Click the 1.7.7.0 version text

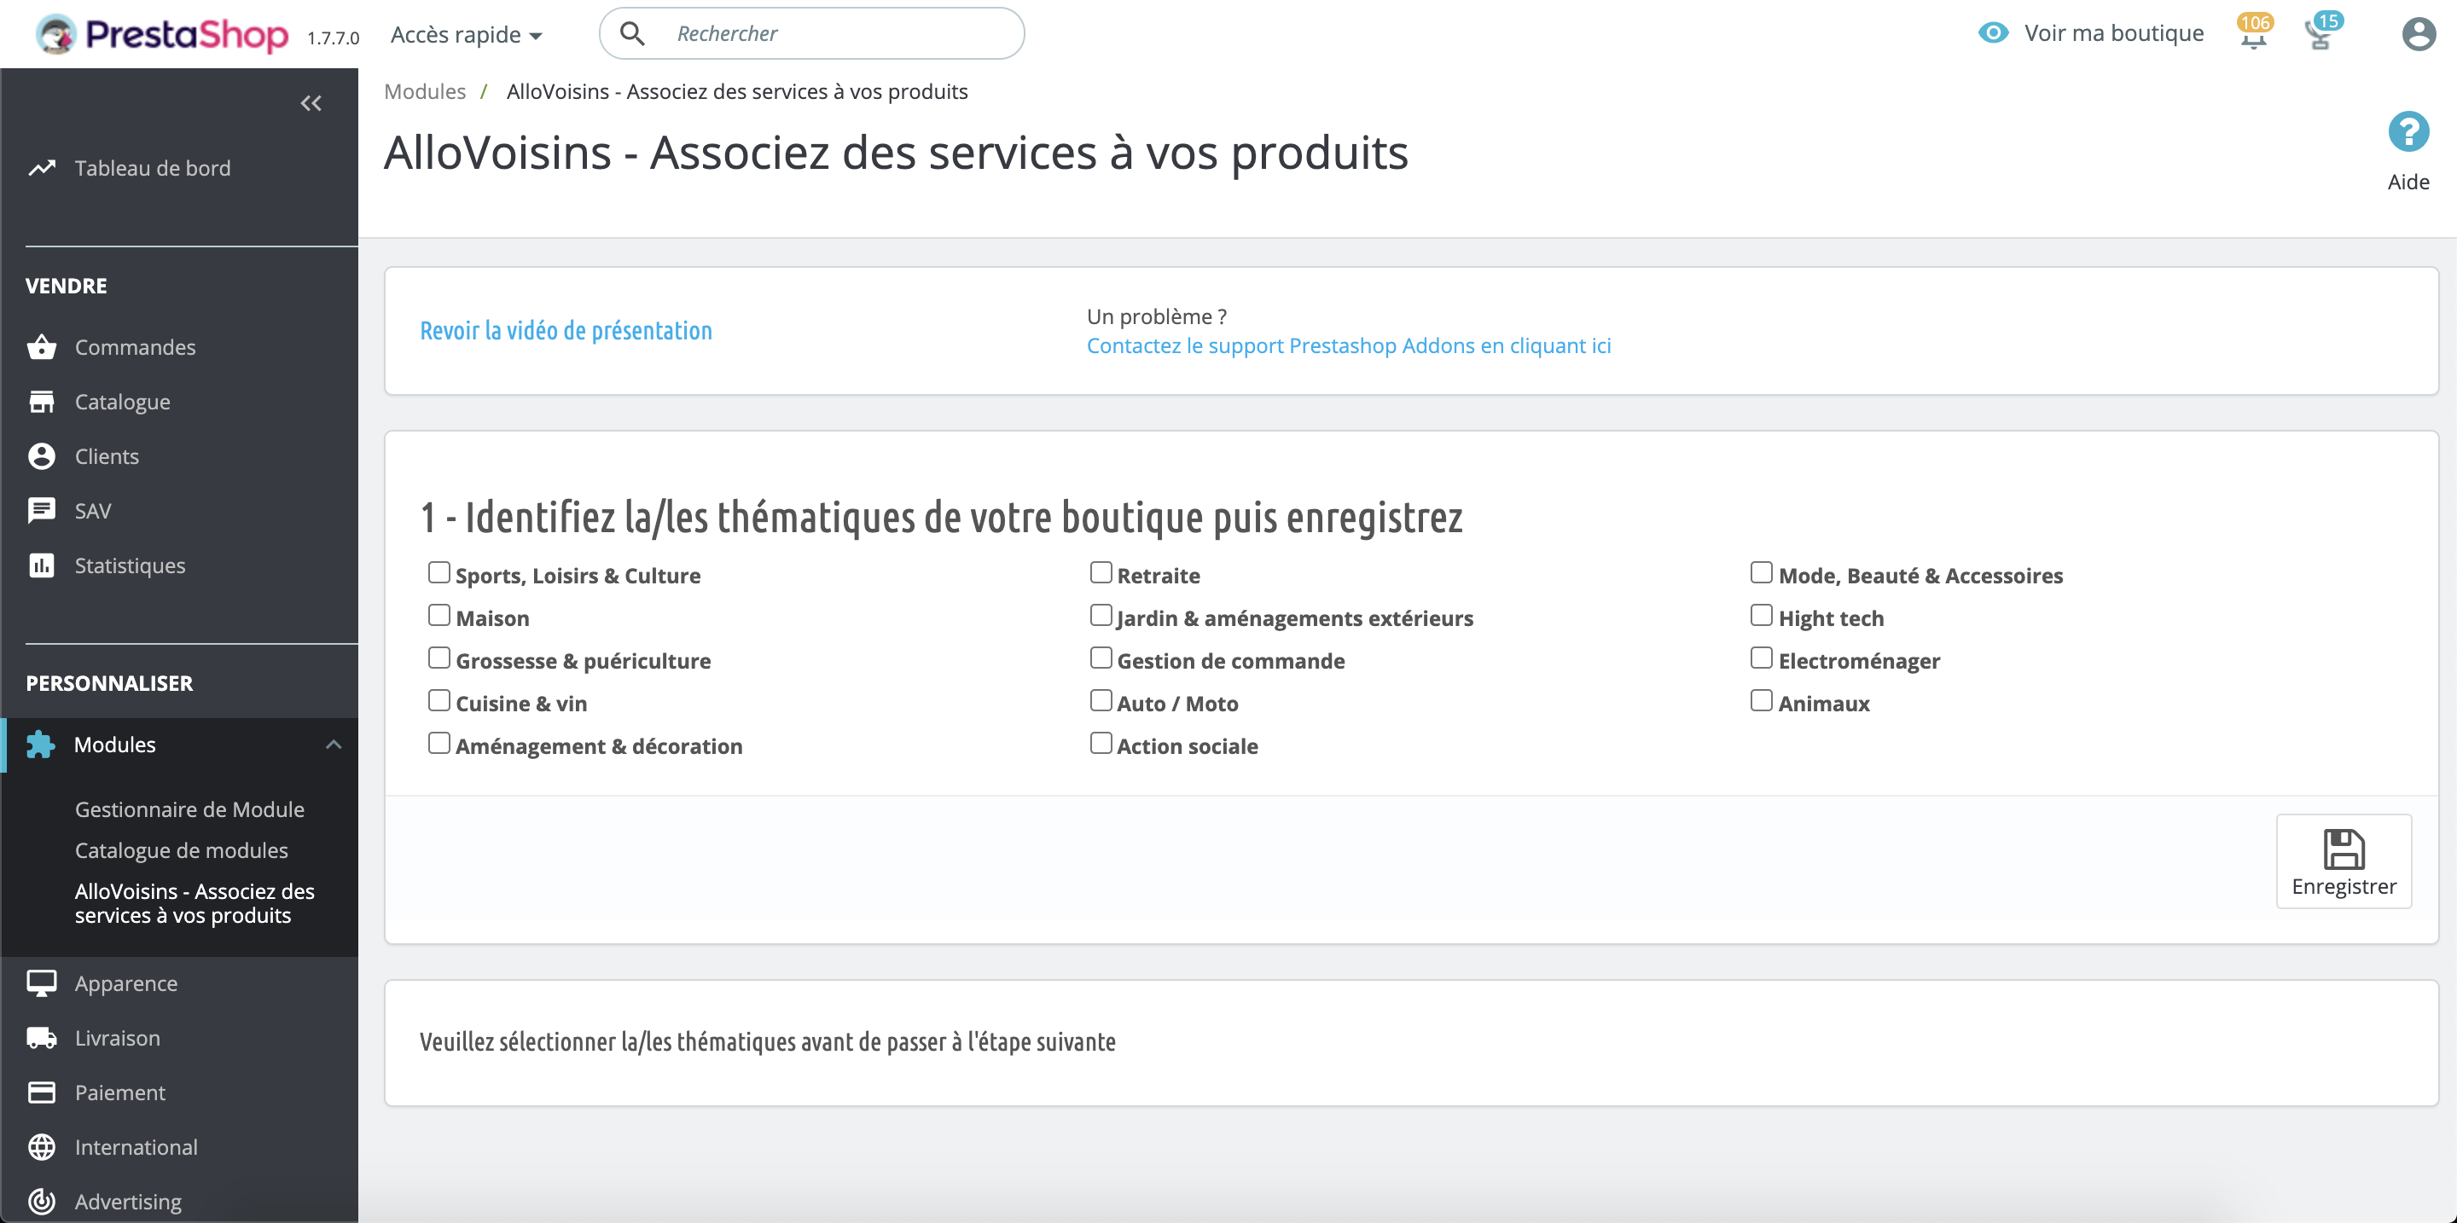pos(333,38)
